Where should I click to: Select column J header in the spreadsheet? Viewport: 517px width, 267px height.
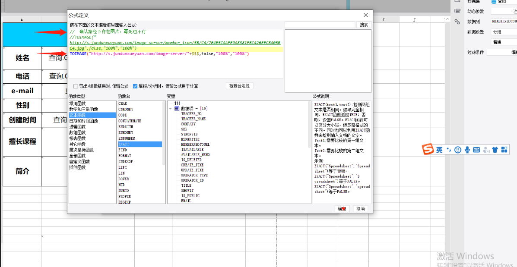click(x=415, y=20)
